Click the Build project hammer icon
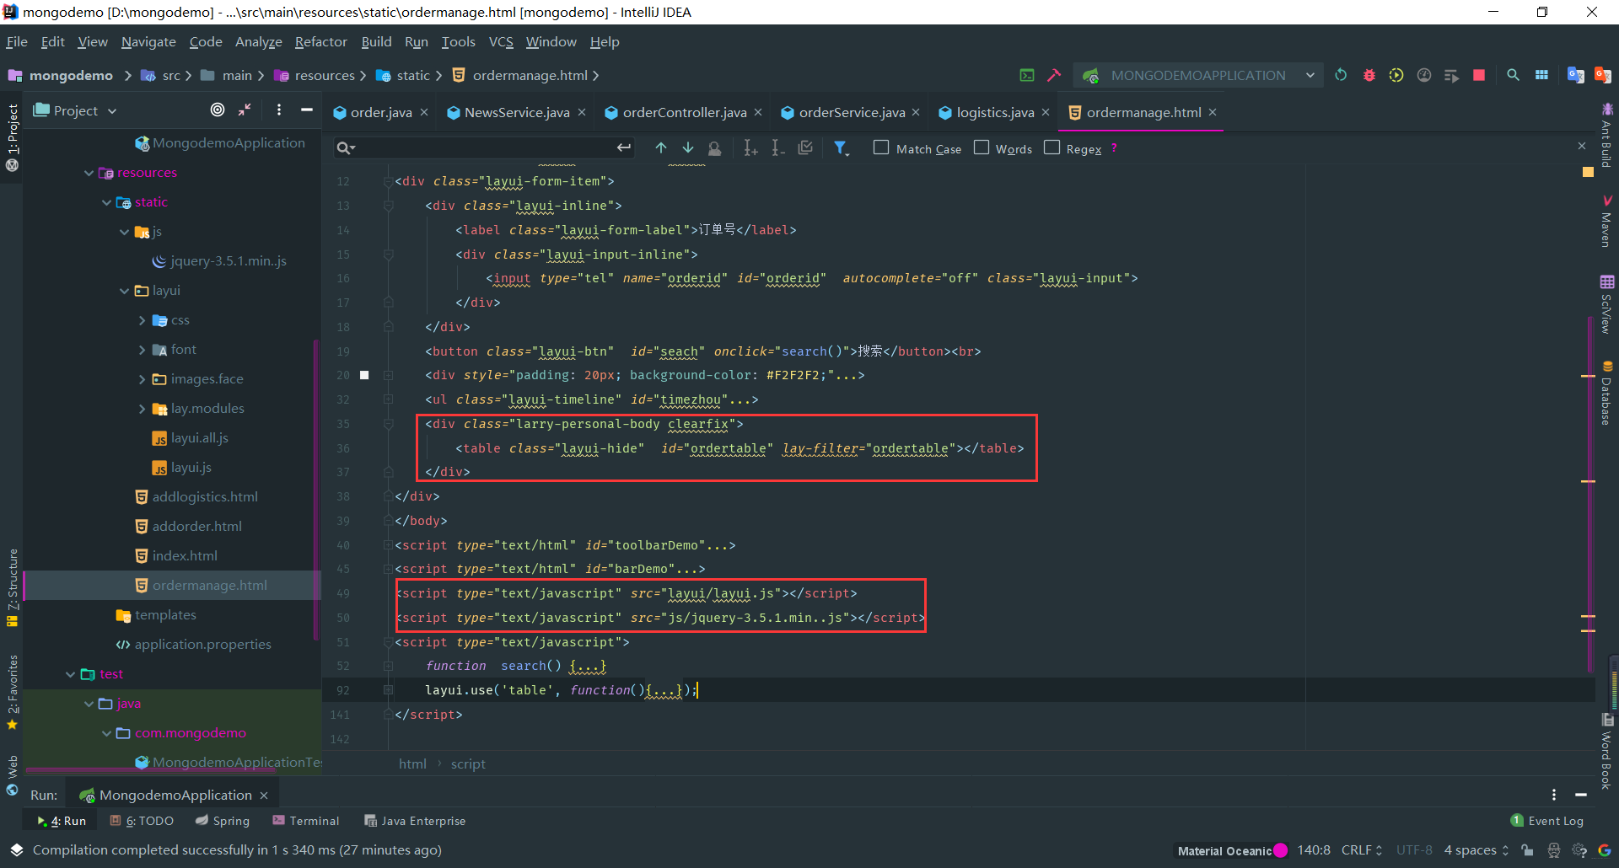Image resolution: width=1619 pixels, height=868 pixels. (1054, 75)
